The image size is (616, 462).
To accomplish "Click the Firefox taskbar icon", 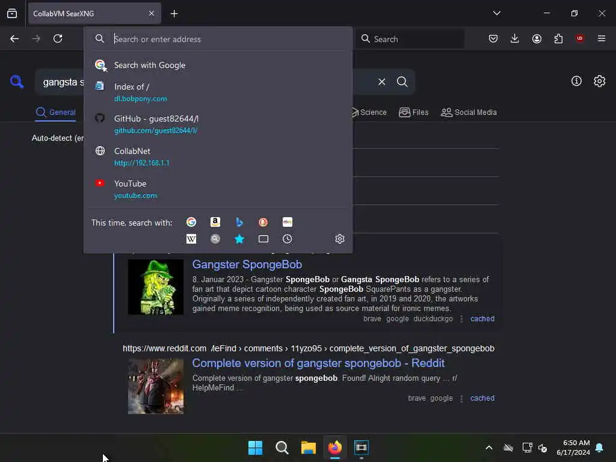I will [x=334, y=448].
